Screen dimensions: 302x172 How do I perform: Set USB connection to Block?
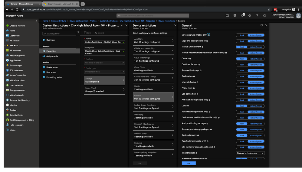click(242, 94)
